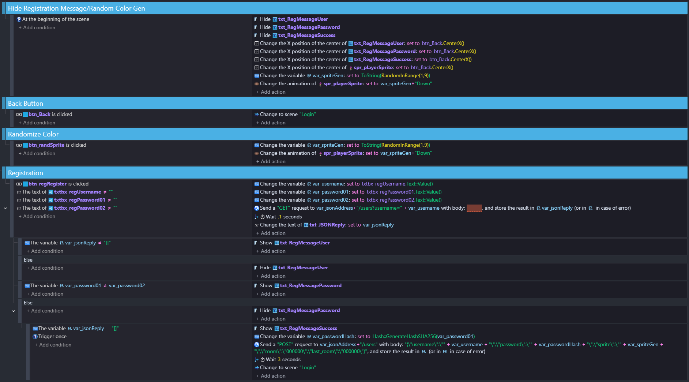Select the 'Registration' group header
The image size is (689, 382).
coord(346,173)
